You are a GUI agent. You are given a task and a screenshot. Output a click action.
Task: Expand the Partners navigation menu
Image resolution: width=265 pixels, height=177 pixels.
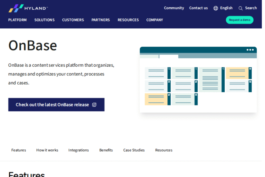(x=100, y=20)
